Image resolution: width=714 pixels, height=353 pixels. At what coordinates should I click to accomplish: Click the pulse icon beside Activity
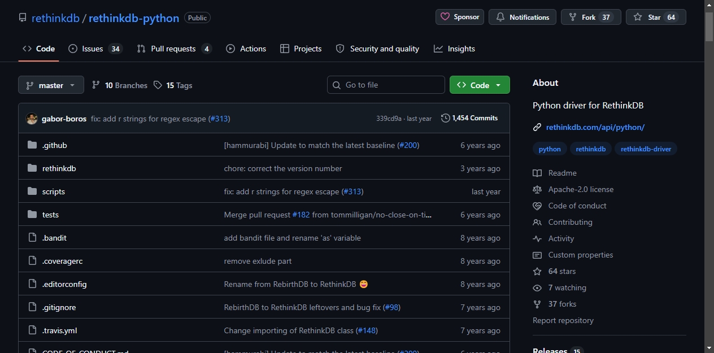point(537,238)
